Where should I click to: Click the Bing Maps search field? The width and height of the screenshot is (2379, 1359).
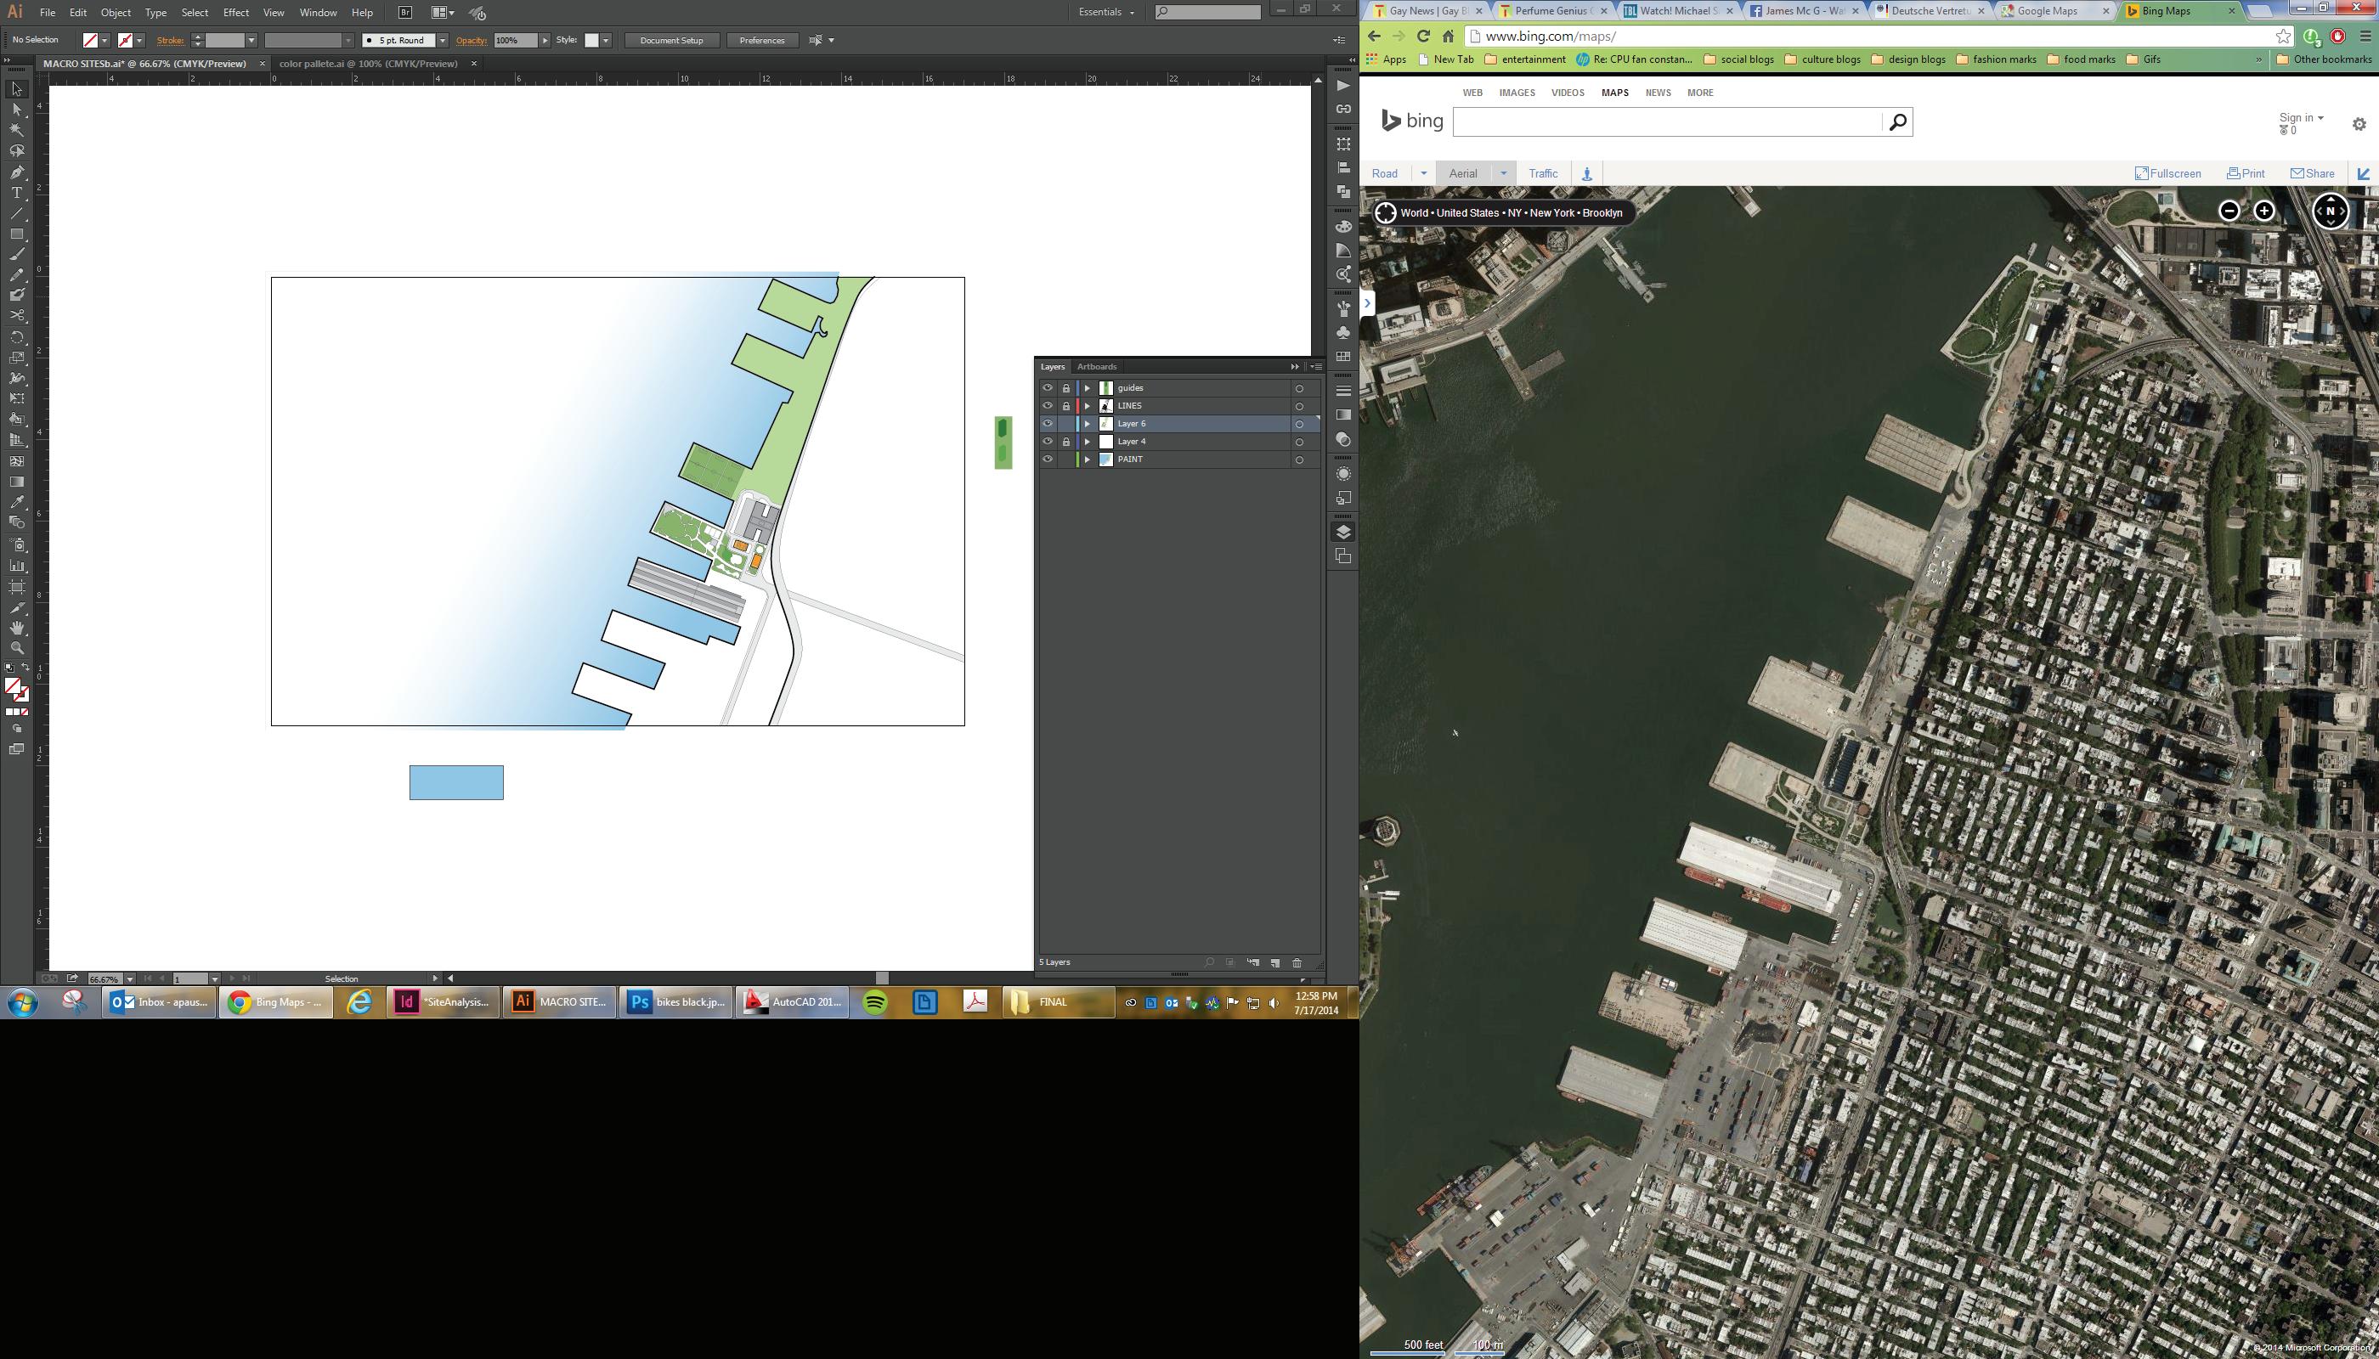(1667, 122)
